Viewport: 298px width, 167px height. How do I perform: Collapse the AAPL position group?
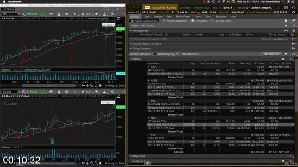click(x=149, y=67)
